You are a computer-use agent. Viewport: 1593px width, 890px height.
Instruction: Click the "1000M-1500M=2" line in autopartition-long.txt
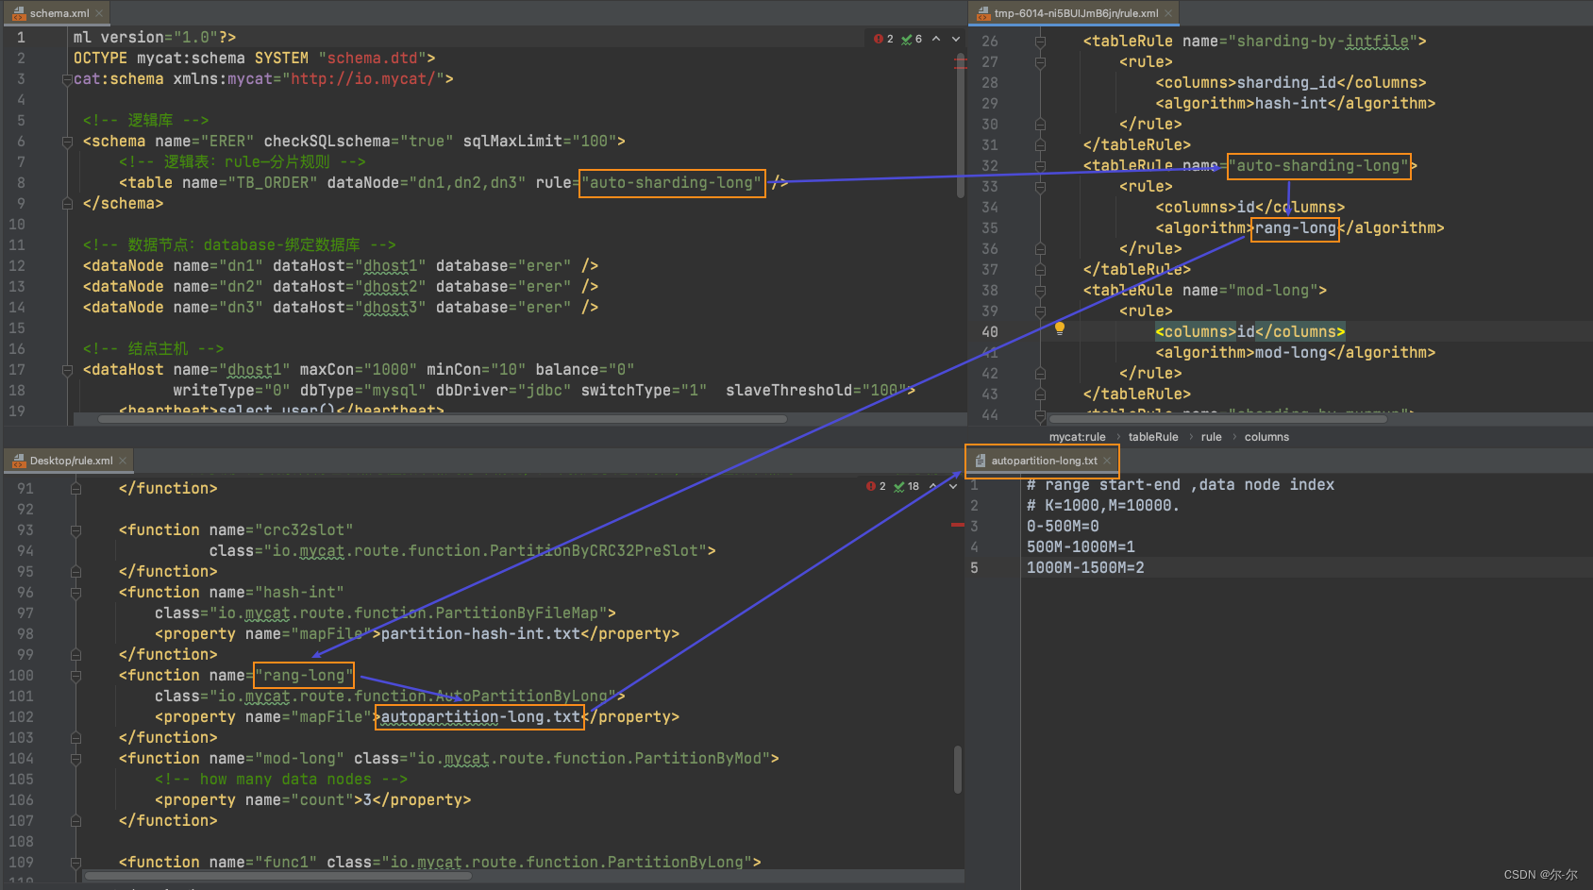pos(1085,568)
